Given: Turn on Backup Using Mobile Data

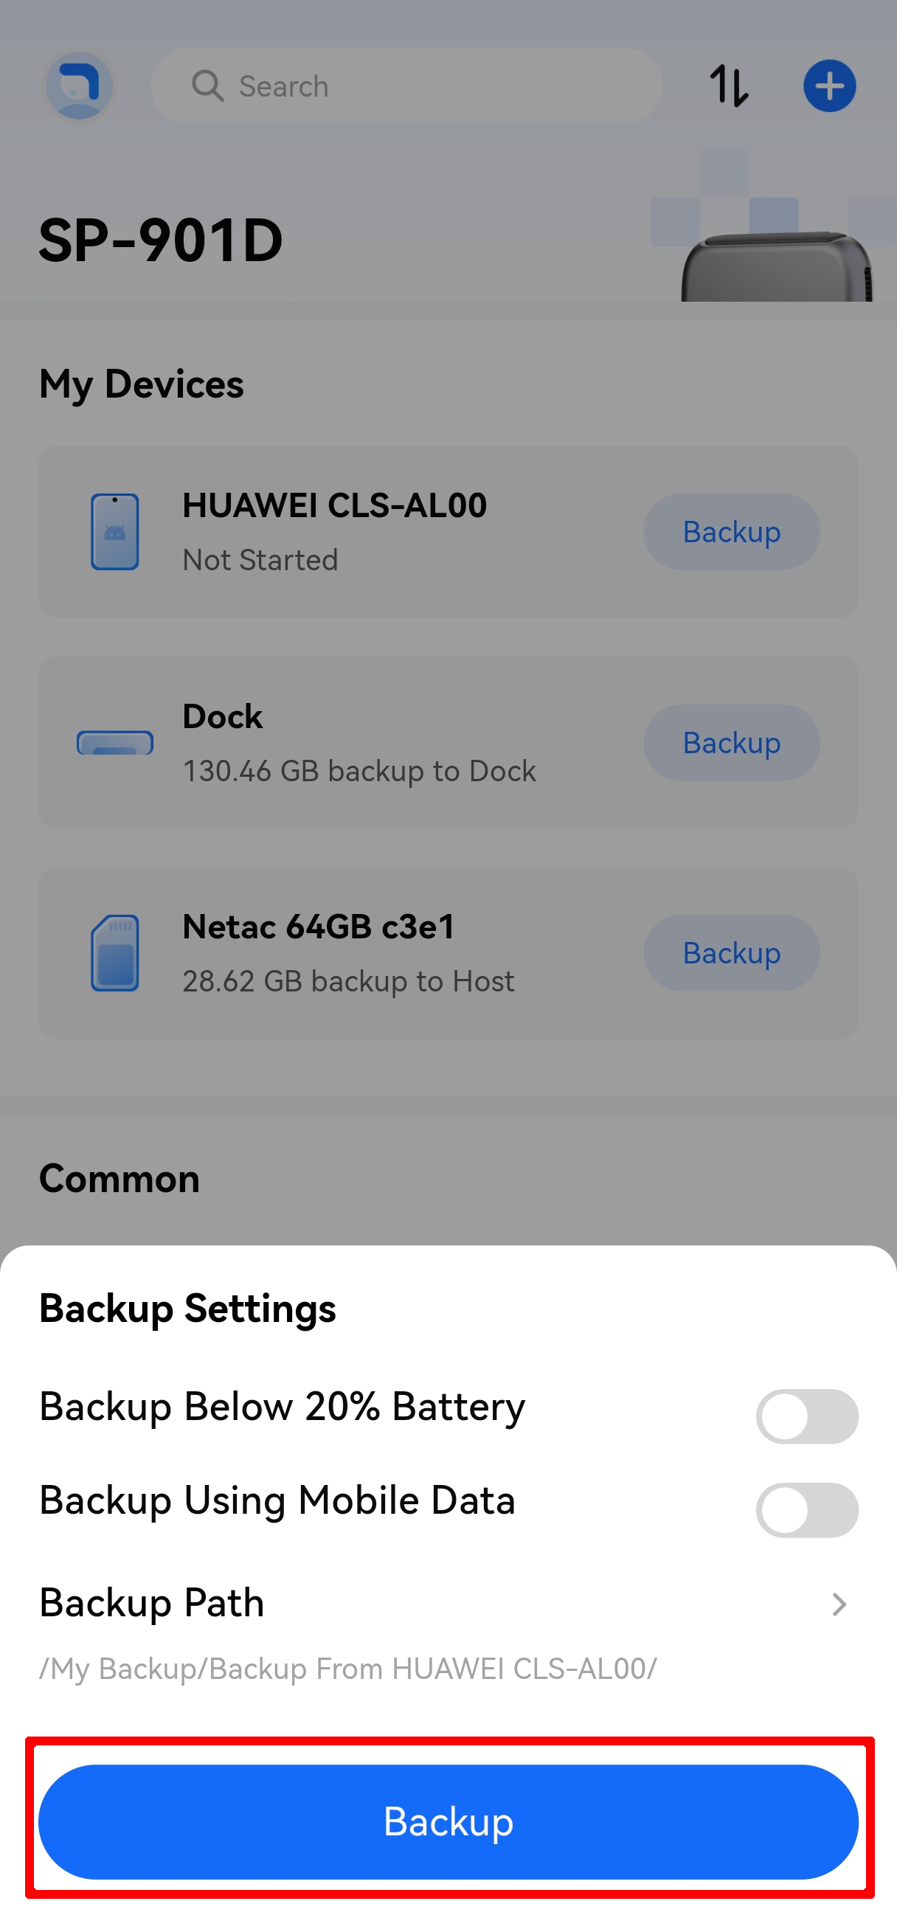Looking at the screenshot, I should [806, 1510].
